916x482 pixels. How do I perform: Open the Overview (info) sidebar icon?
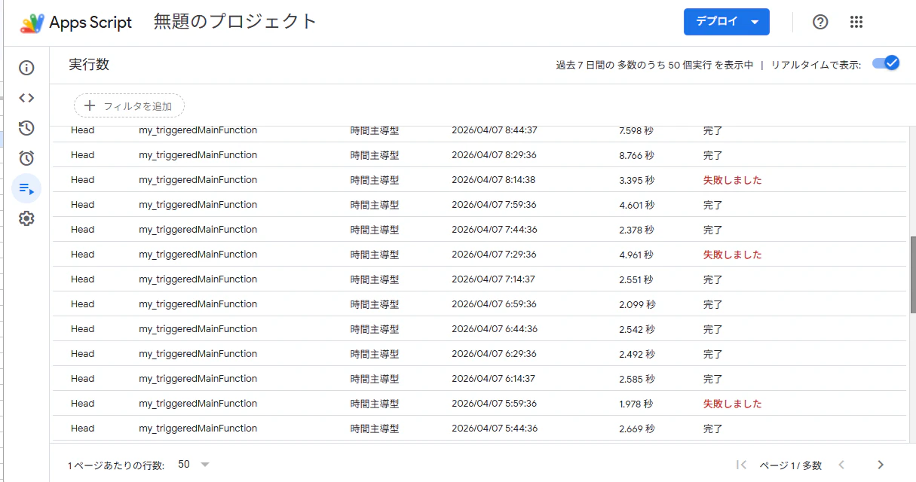(x=26, y=68)
